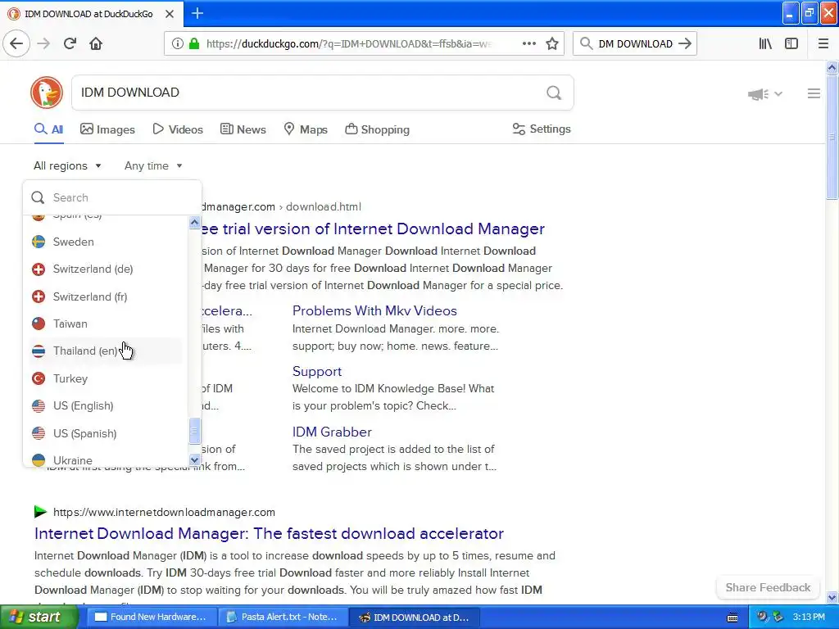Open the trial version of Internet Download Manager link
839x629 pixels.
pyautogui.click(x=373, y=229)
